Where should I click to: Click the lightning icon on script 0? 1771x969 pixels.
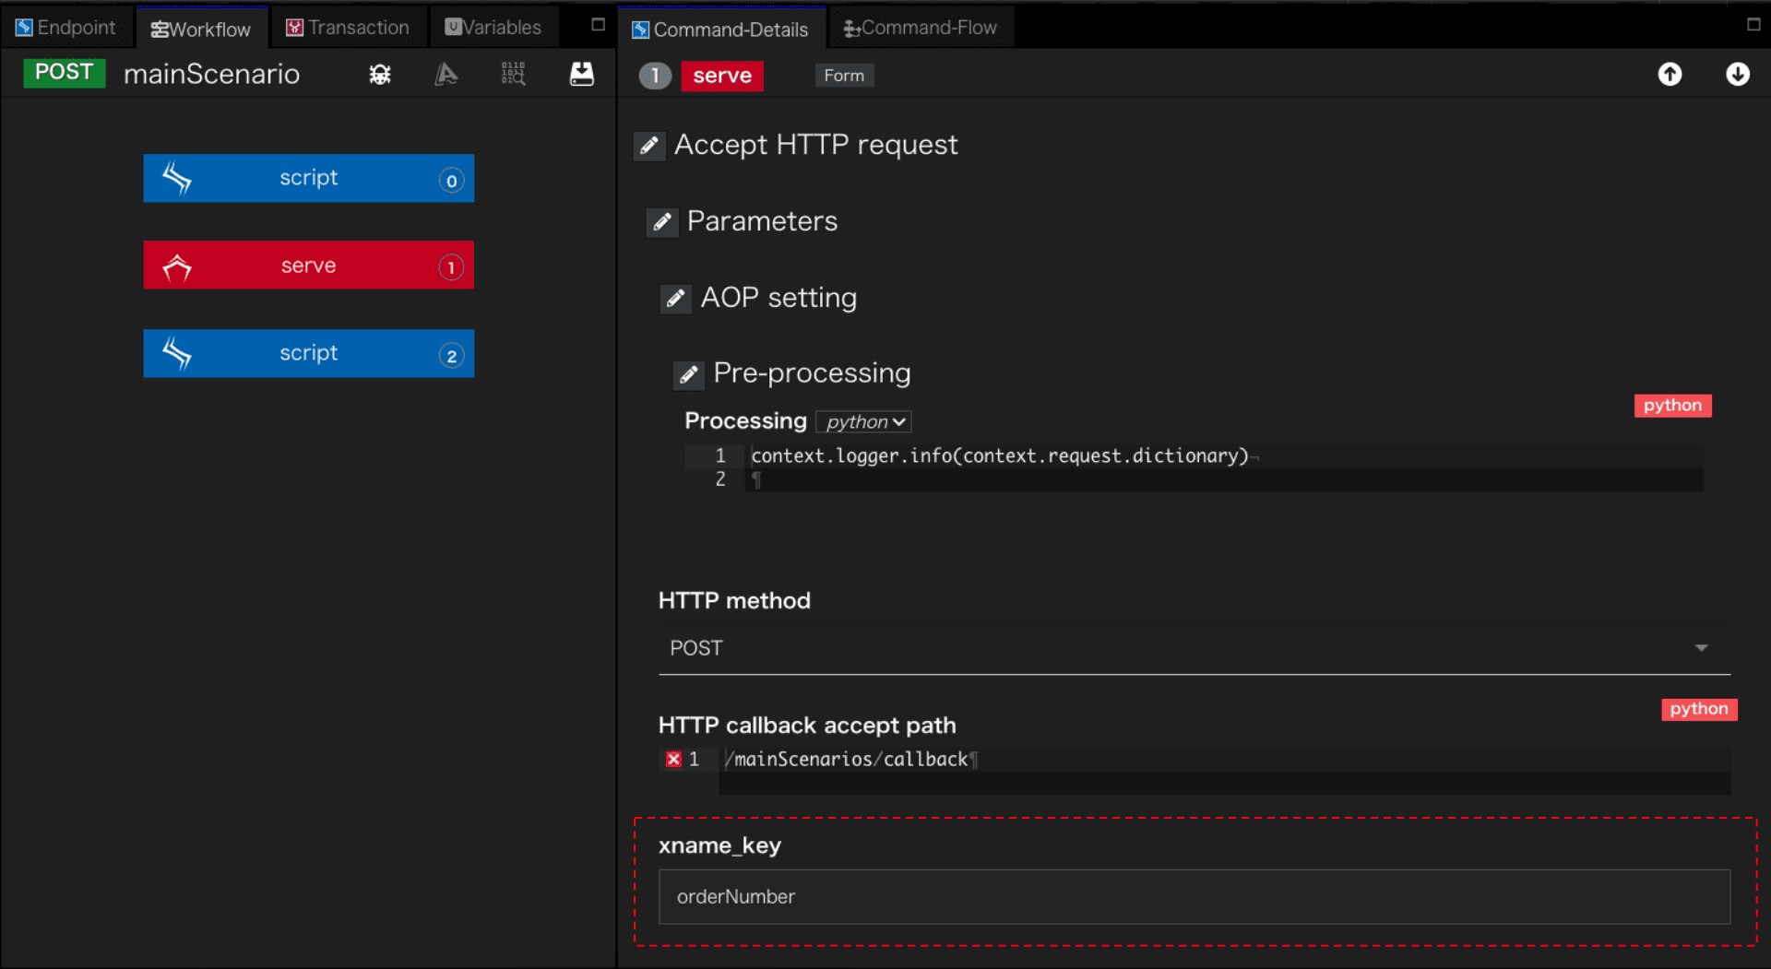(177, 178)
